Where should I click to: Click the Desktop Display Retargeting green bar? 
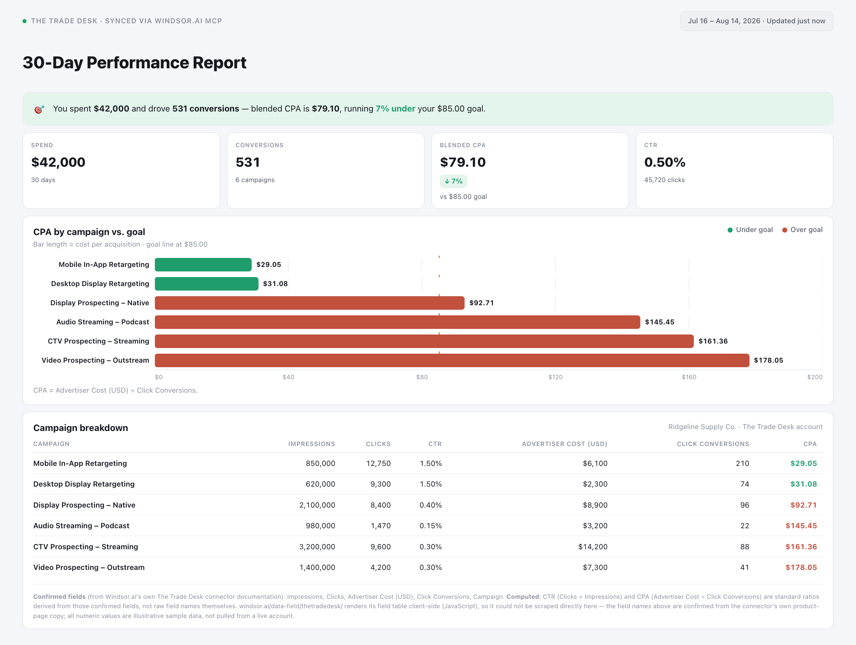tap(206, 283)
